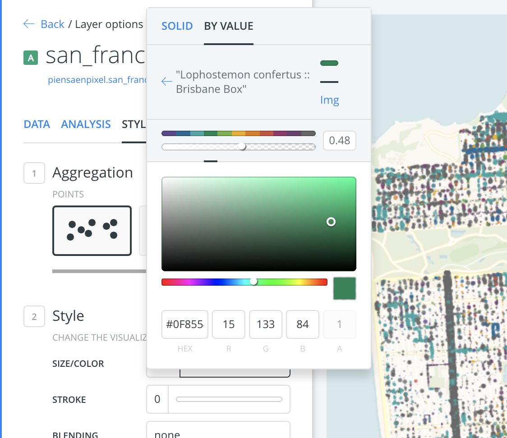This screenshot has width=507, height=438.
Task: Click the Back arrow icon
Action: click(29, 24)
